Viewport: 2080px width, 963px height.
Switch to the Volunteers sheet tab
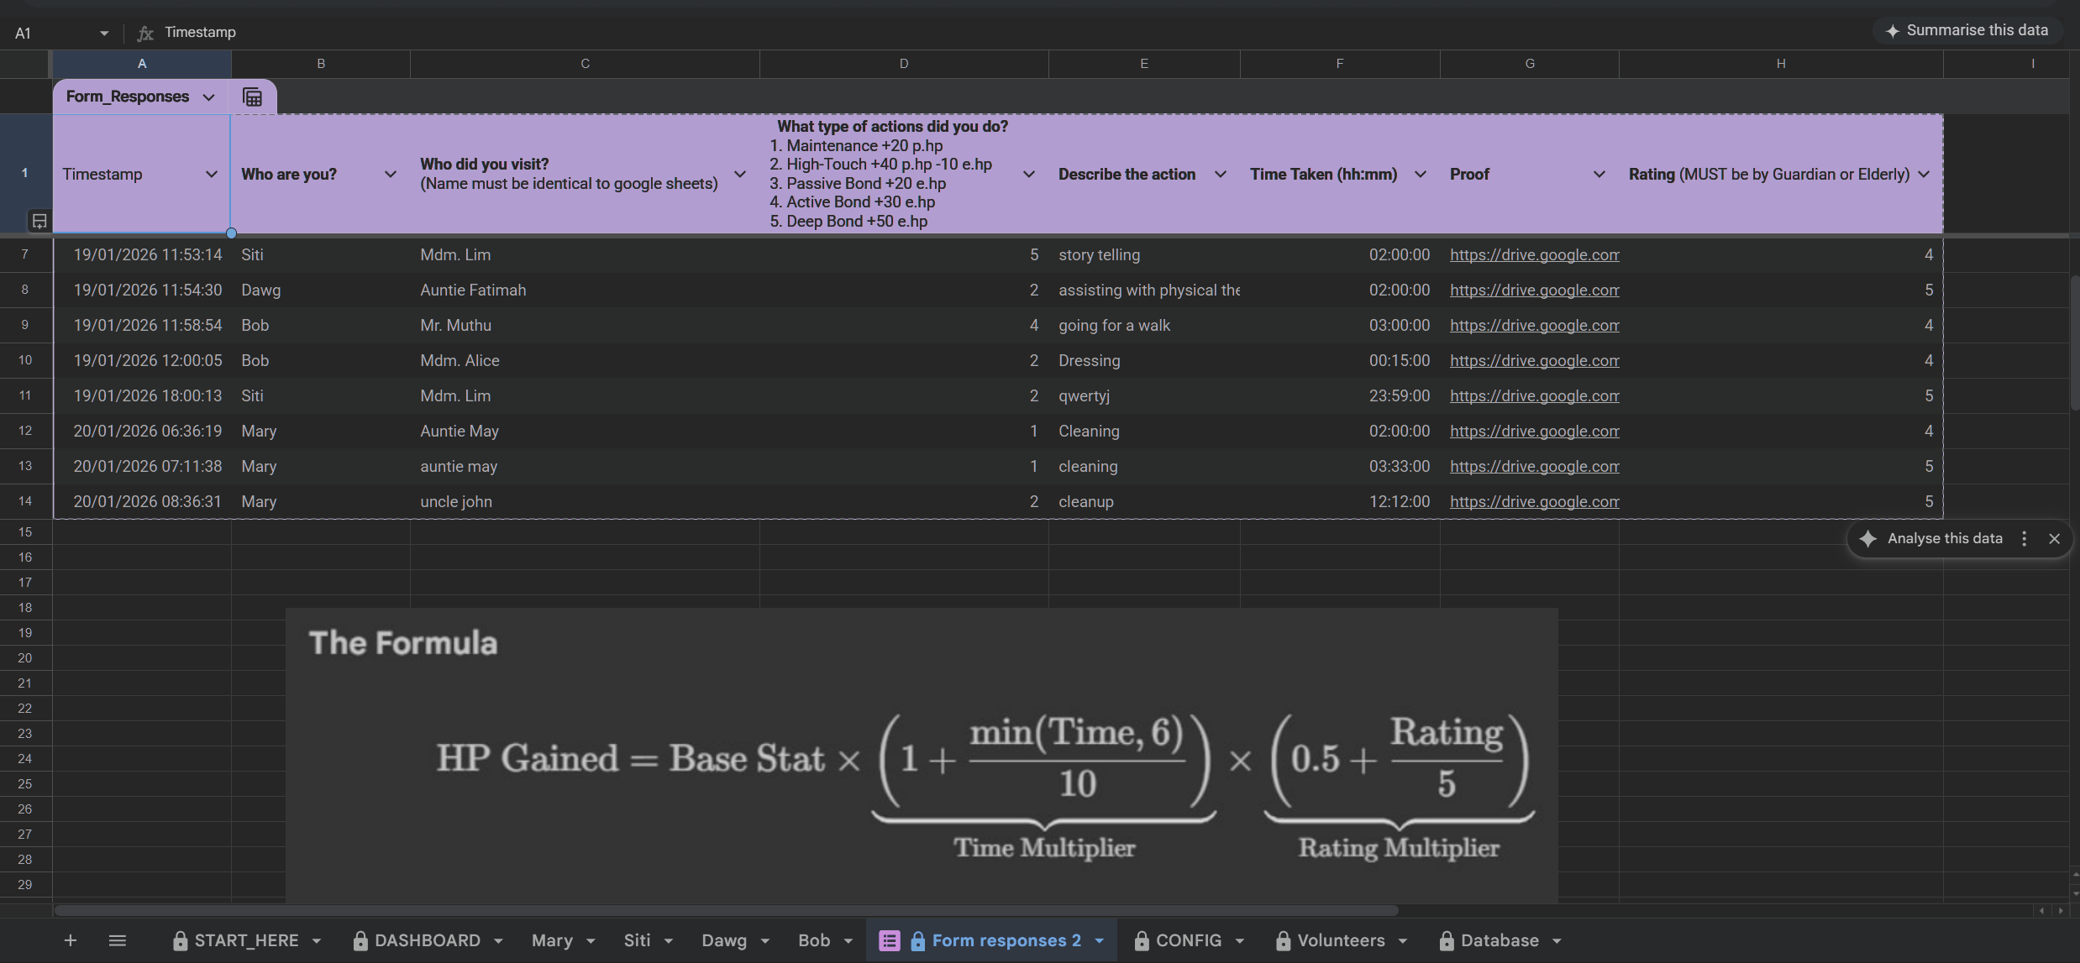(x=1340, y=940)
